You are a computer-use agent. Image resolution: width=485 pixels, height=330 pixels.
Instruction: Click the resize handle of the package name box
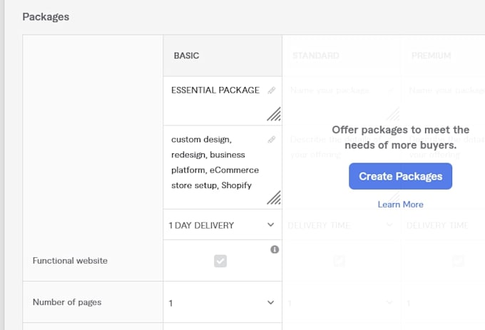tap(274, 114)
